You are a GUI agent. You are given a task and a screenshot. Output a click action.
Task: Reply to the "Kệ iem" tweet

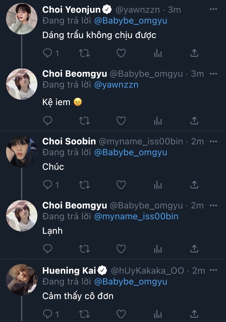click(x=48, y=121)
